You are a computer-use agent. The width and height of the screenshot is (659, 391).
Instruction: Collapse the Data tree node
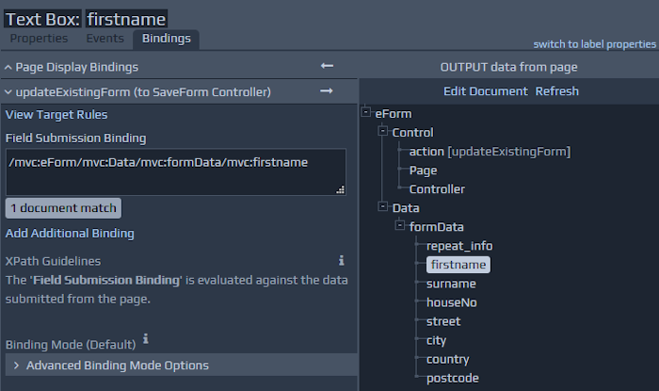[x=383, y=206]
